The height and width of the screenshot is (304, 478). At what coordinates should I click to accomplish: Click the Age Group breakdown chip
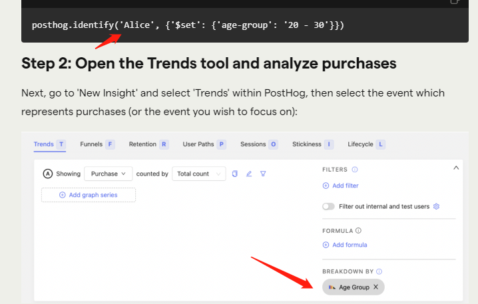[354, 287]
